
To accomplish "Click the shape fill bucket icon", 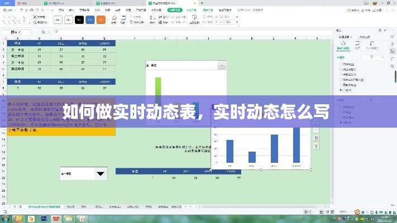I will 114,17.
